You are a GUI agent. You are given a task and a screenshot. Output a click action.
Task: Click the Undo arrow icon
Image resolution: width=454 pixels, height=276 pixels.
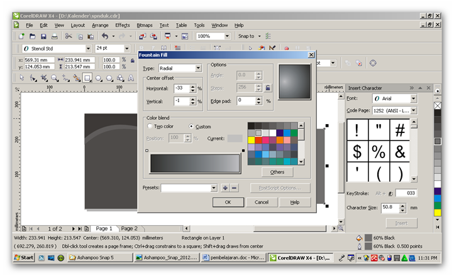[105, 36]
